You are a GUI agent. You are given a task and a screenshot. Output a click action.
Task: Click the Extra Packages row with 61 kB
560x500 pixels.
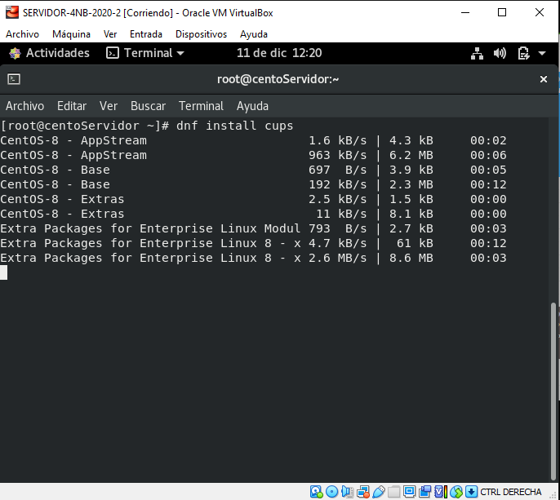pos(253,243)
